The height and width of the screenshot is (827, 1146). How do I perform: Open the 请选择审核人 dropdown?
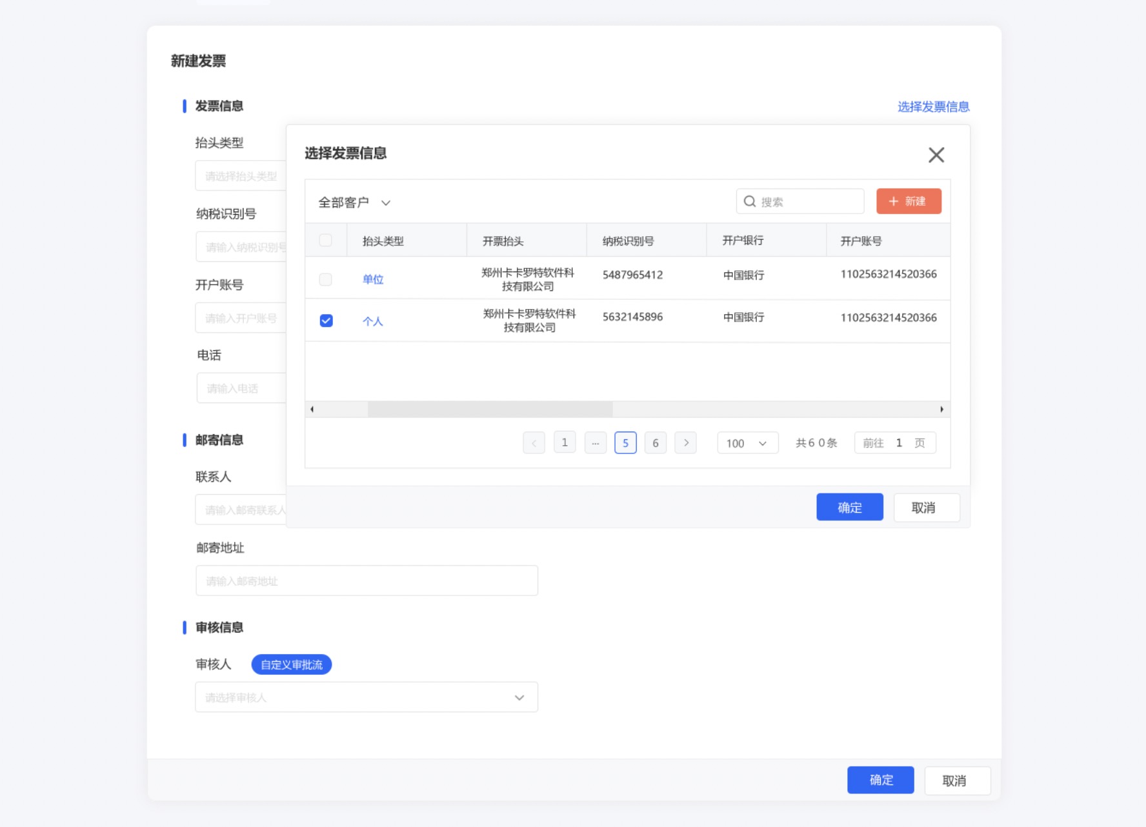(366, 697)
